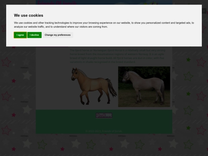This screenshot has width=208, height=156.
Task: Click the copyright Friends of Jorsvik footer text
Action: pos(104,131)
